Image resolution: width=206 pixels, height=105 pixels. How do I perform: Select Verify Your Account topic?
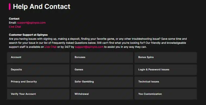[x=38, y=94]
